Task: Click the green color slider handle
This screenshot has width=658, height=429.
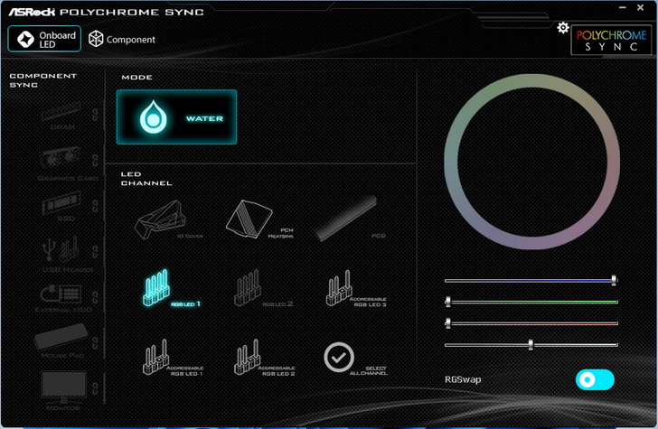Action: [448, 301]
